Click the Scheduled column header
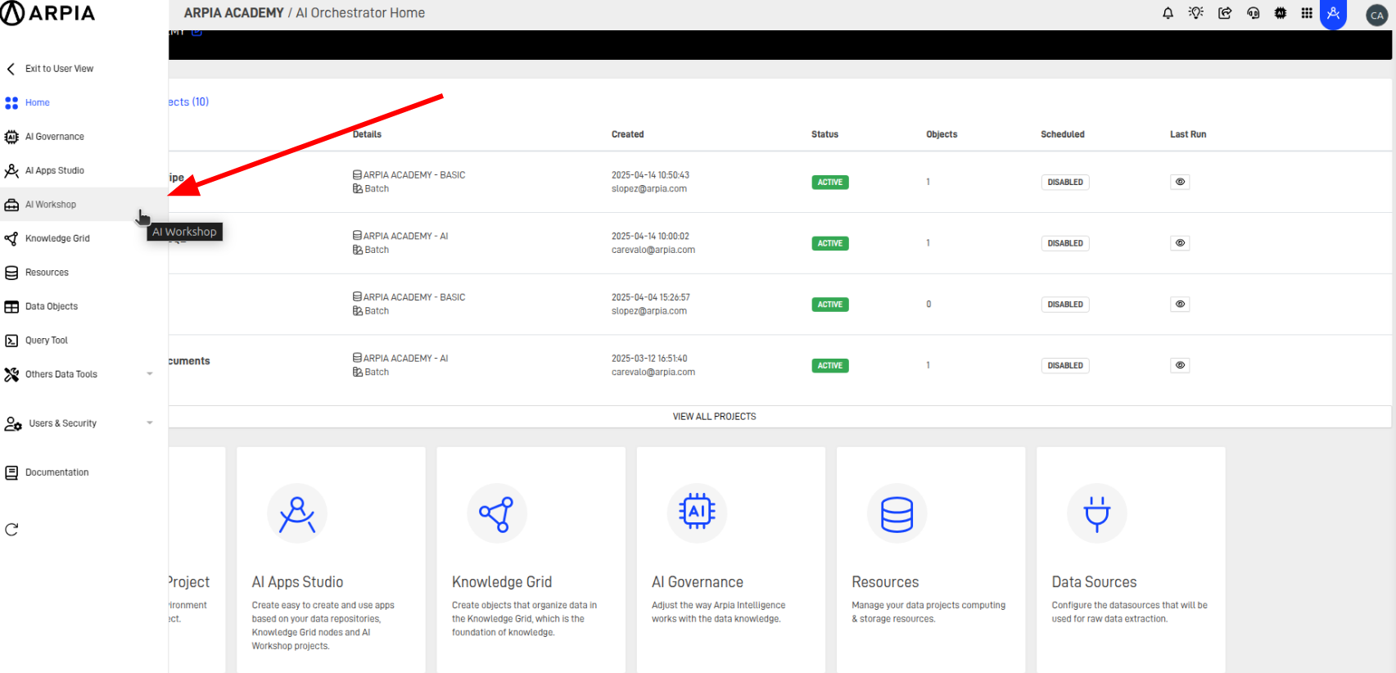 pos(1063,134)
